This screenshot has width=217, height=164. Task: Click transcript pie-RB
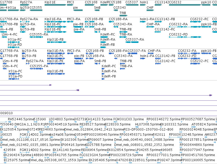tap(78, 27)
